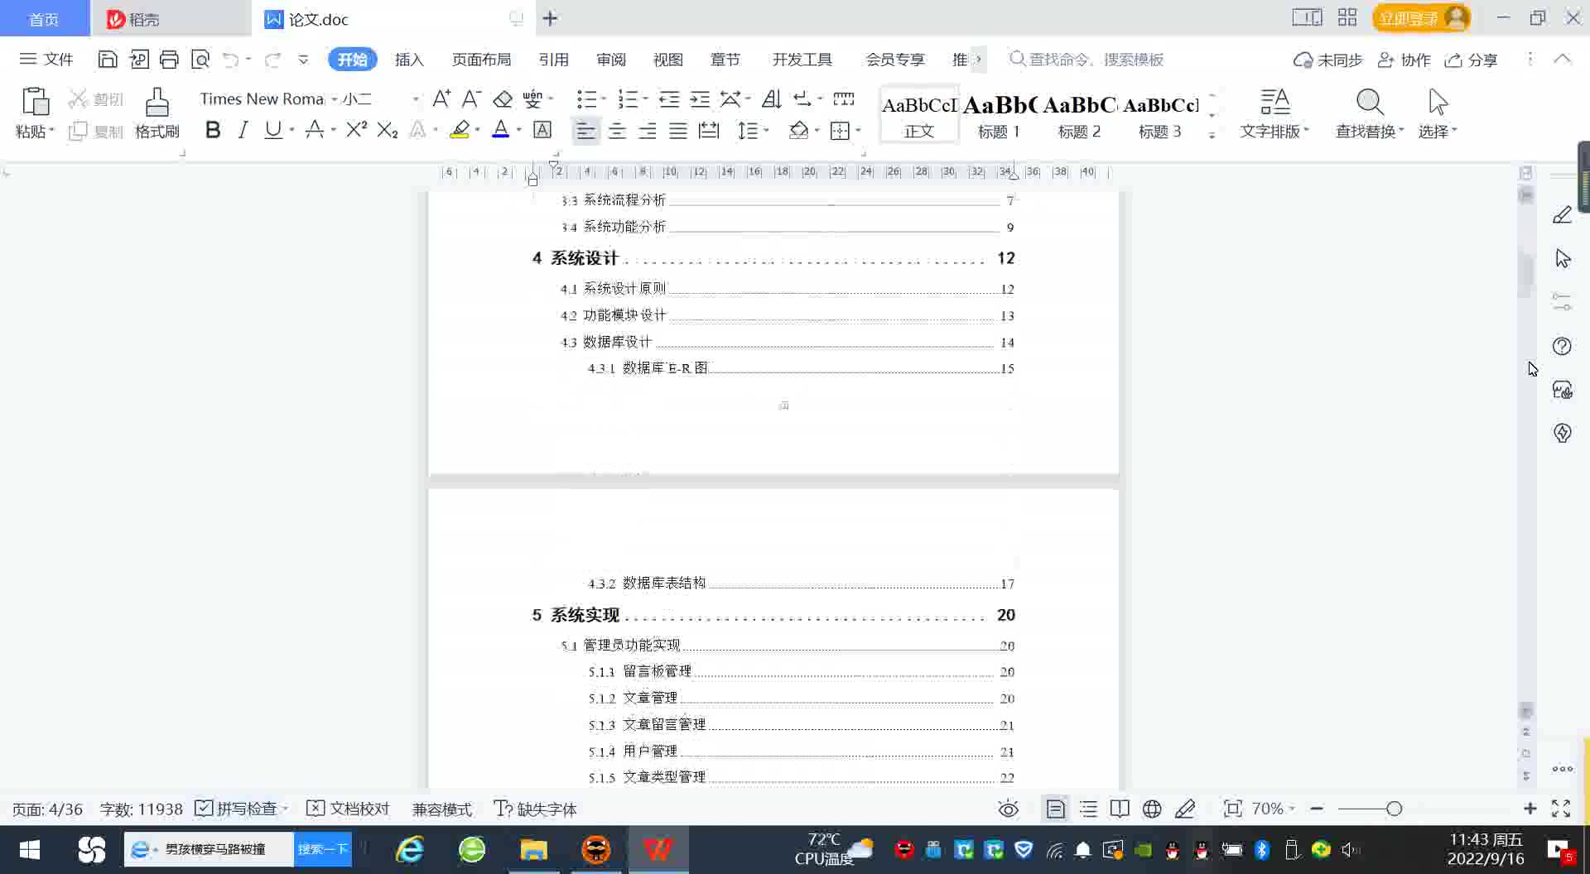Open the Review (审阅) tab
1590x874 pixels.
point(611,60)
